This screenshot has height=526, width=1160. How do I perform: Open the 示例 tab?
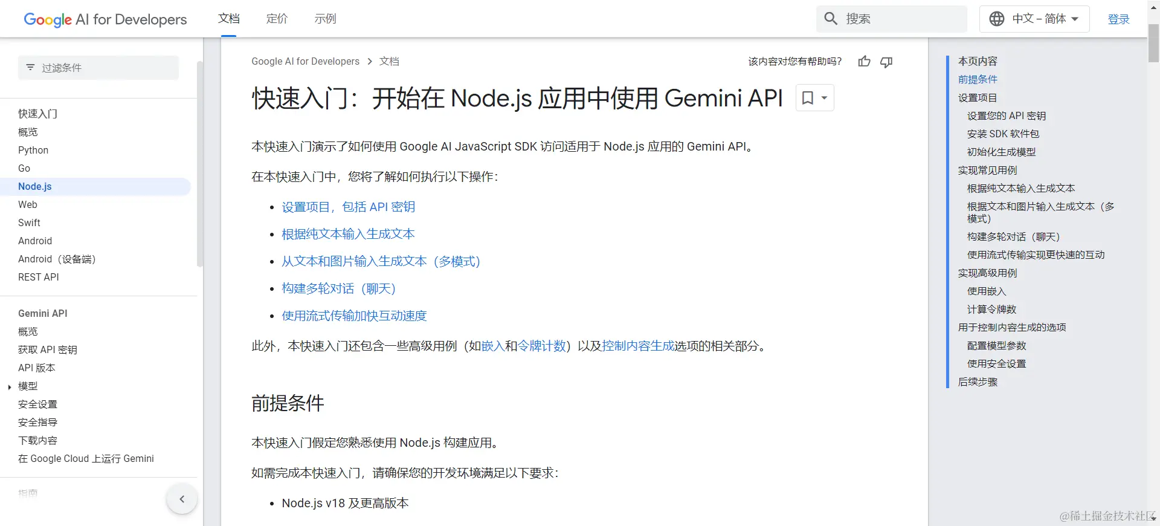coord(325,19)
